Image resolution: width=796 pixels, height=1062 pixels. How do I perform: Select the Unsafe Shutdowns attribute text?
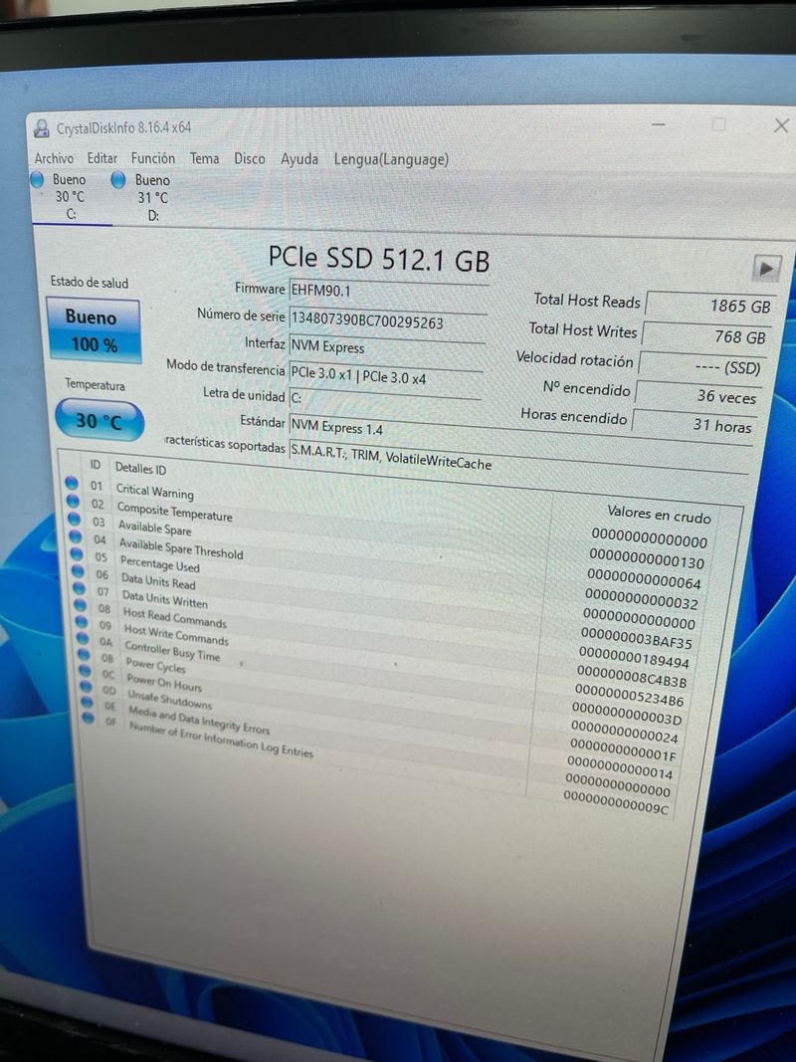170,699
